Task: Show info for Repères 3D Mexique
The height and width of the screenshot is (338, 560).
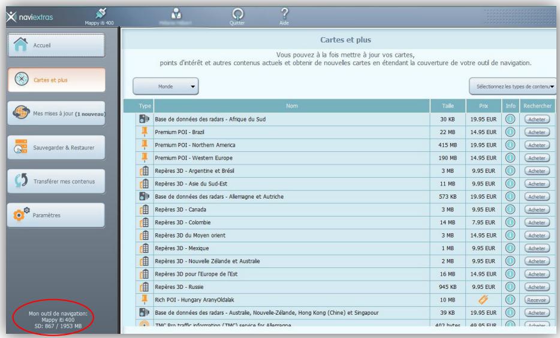Action: coord(510,248)
